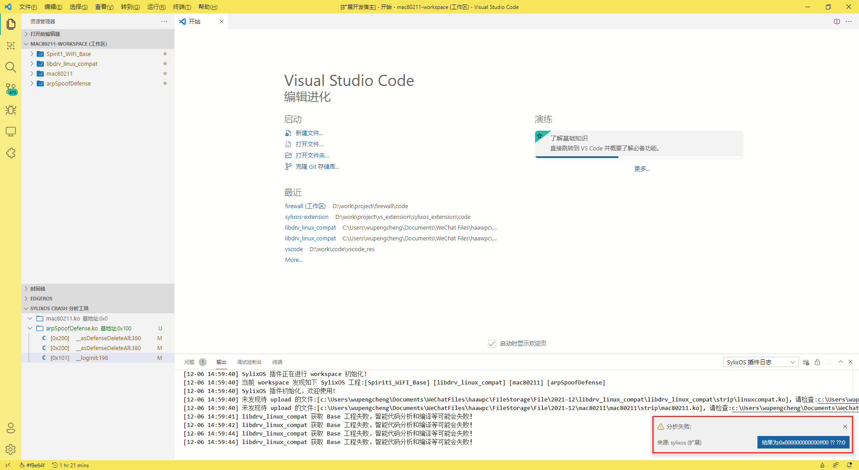Expand the Spirit1_WiFI_Base folder
Screen dimensions: 859x470
tap(98, 54)
